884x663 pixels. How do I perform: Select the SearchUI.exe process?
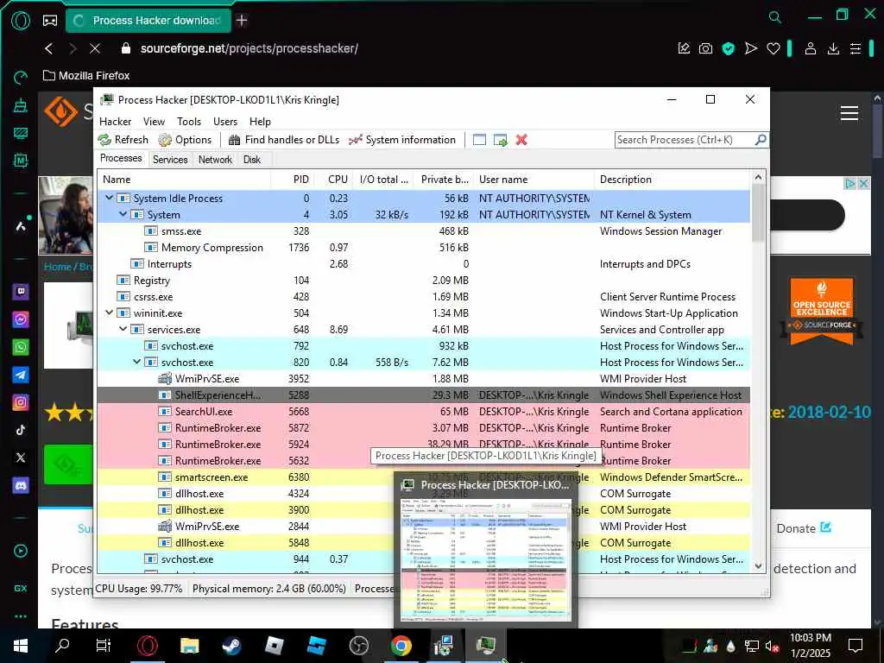(423, 412)
